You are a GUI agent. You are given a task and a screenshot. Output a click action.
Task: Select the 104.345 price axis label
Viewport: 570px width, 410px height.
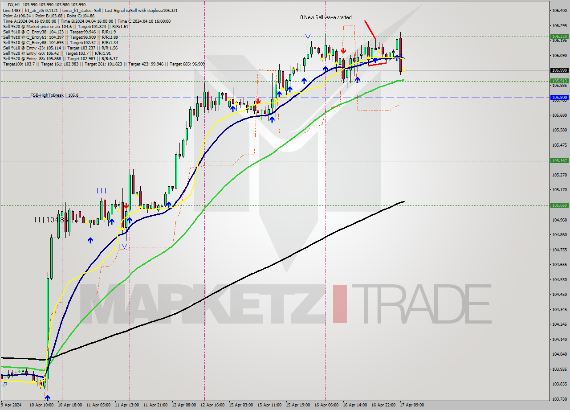tap(559, 309)
